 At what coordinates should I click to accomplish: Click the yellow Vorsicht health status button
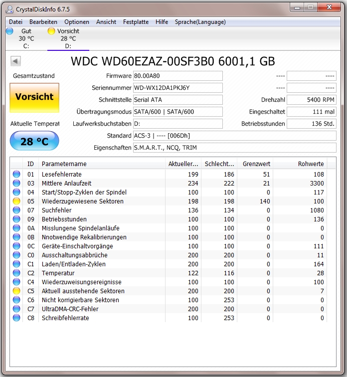coord(34,98)
